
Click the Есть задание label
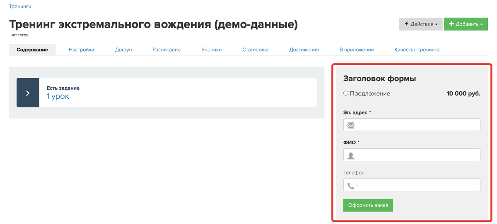pos(63,88)
